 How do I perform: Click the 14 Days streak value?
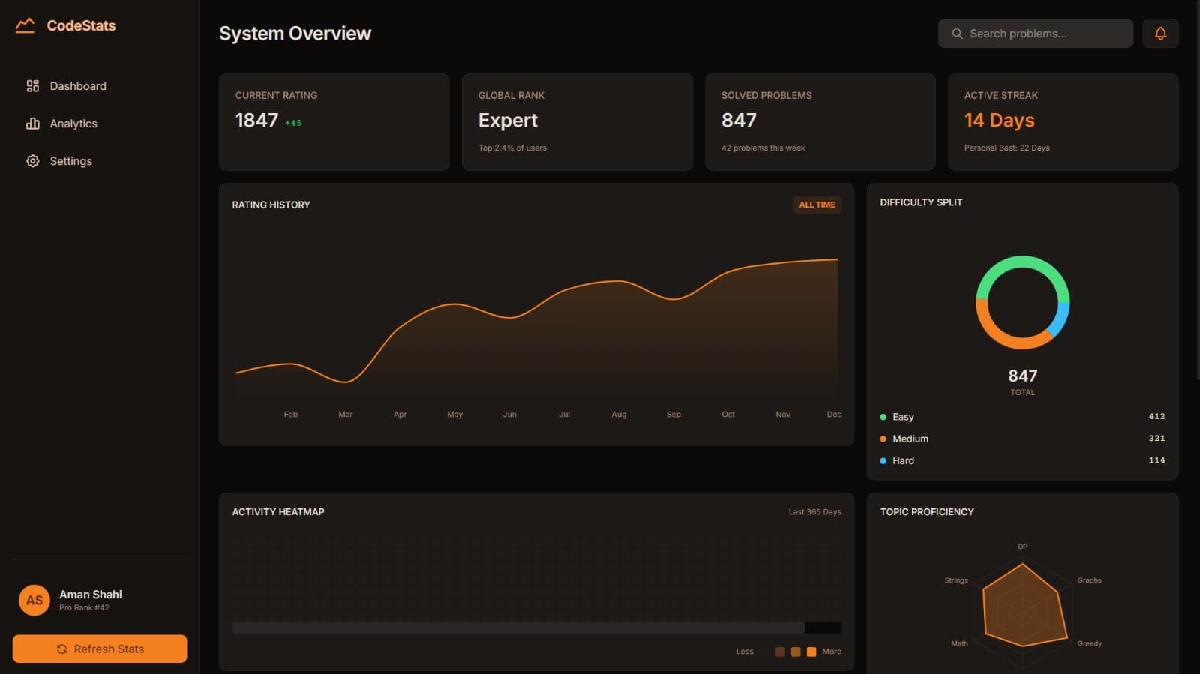point(999,121)
